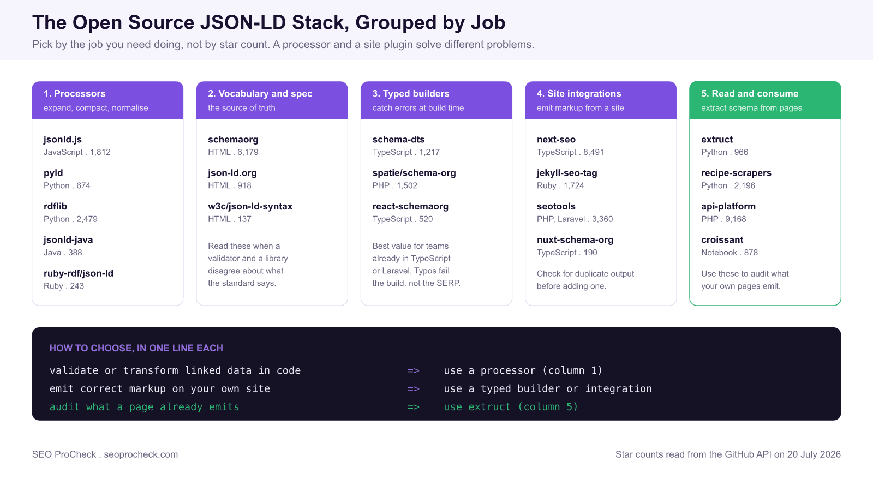Click the 'nuxt-schema-org' entry
The height and width of the screenshot is (491, 873).
tap(575, 240)
